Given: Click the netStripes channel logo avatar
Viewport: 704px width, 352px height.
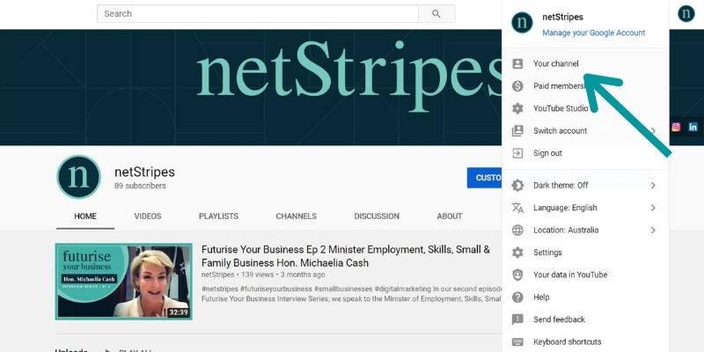Looking at the screenshot, I should click(79, 177).
